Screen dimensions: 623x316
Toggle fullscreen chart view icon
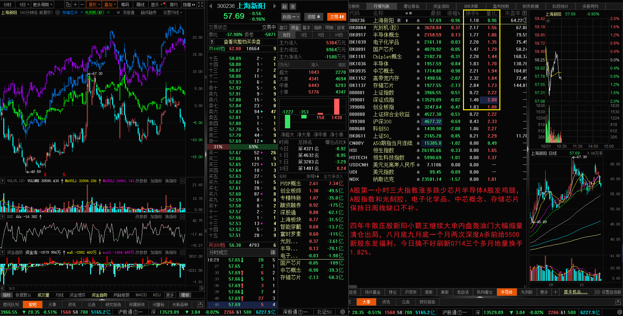pos(201,5)
